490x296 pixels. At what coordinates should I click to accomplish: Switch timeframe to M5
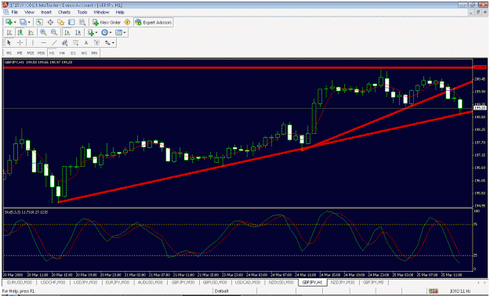[20, 53]
